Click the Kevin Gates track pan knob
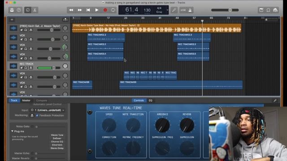 (65, 28)
